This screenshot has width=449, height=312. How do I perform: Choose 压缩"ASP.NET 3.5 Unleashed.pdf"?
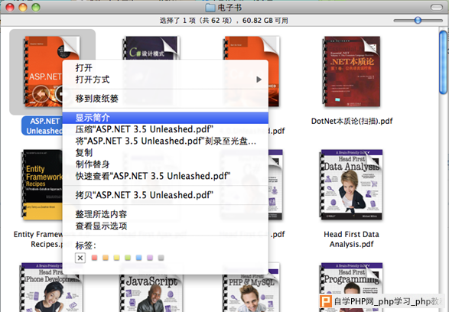(x=165, y=129)
